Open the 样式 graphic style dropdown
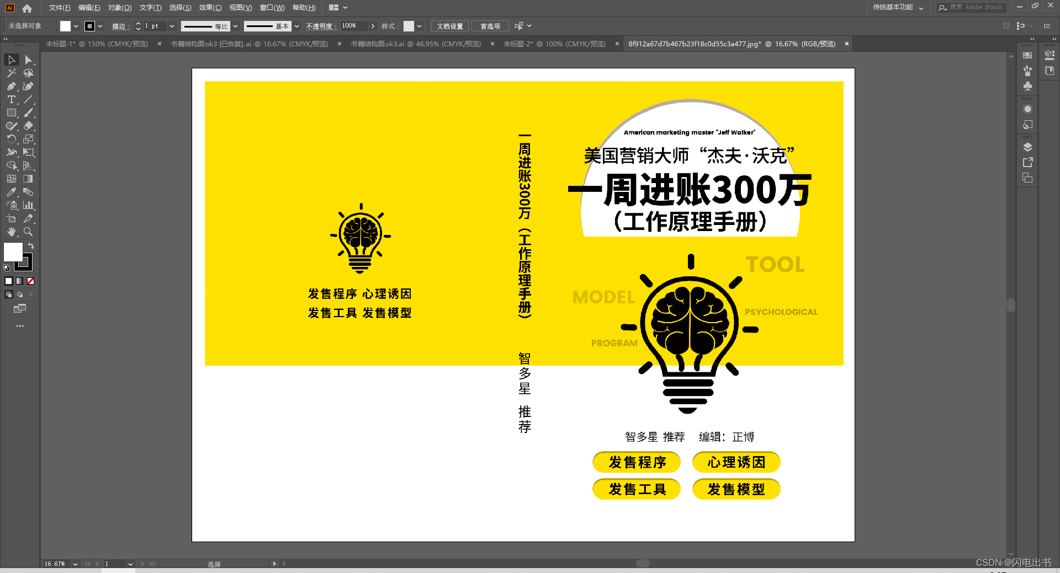 click(x=419, y=26)
